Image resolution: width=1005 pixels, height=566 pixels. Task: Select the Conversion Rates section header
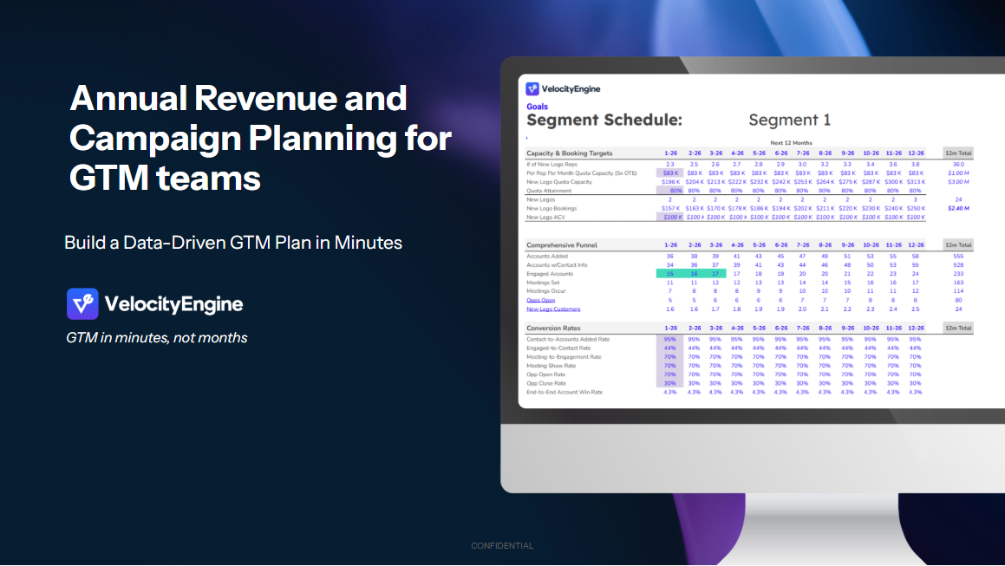(x=554, y=329)
